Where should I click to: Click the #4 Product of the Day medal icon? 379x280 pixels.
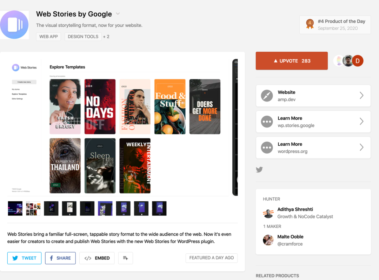310,24
